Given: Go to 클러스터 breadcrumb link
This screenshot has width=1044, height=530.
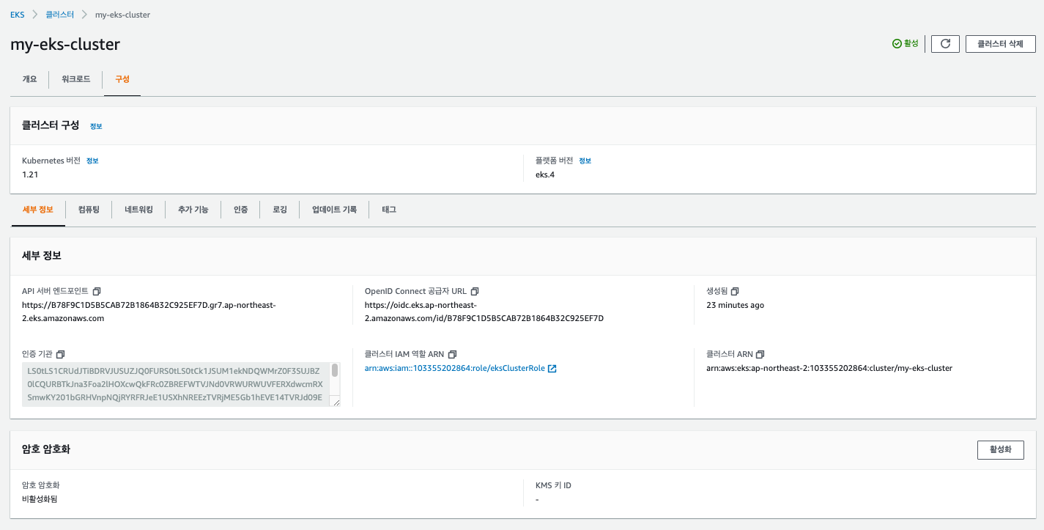Looking at the screenshot, I should [x=59, y=15].
